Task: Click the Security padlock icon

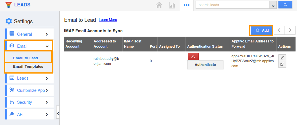Action: point(12,102)
